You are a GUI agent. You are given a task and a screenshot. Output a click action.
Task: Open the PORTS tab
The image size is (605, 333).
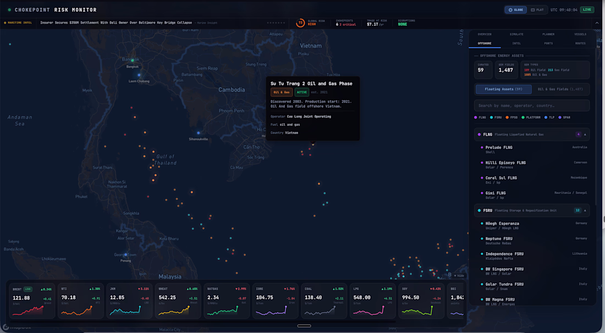click(548, 43)
